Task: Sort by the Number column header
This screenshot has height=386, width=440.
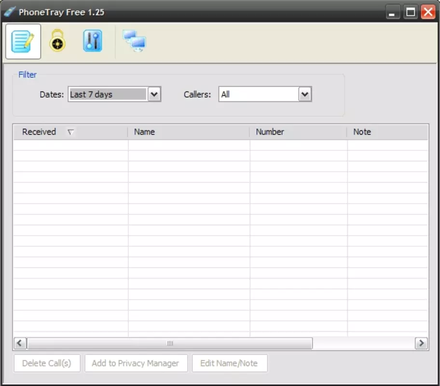Action: [298, 132]
